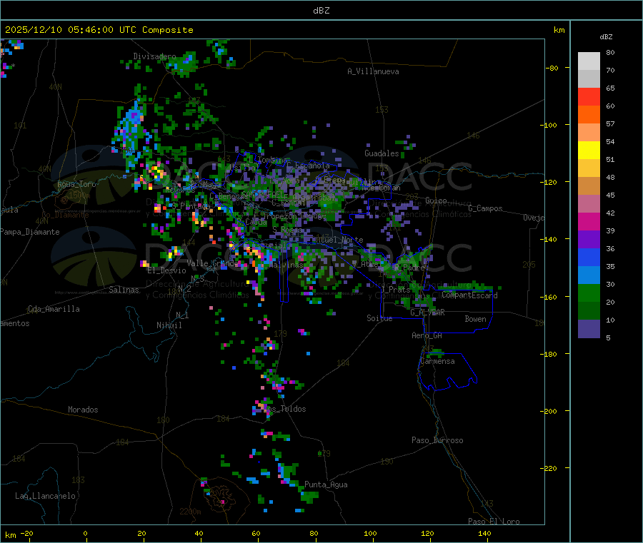This screenshot has width=643, height=543.
Task: Click the -200 tick on the right axis
Action: 550,411
